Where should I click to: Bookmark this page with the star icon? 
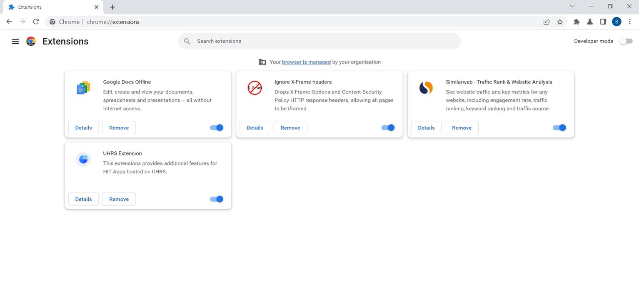point(560,22)
